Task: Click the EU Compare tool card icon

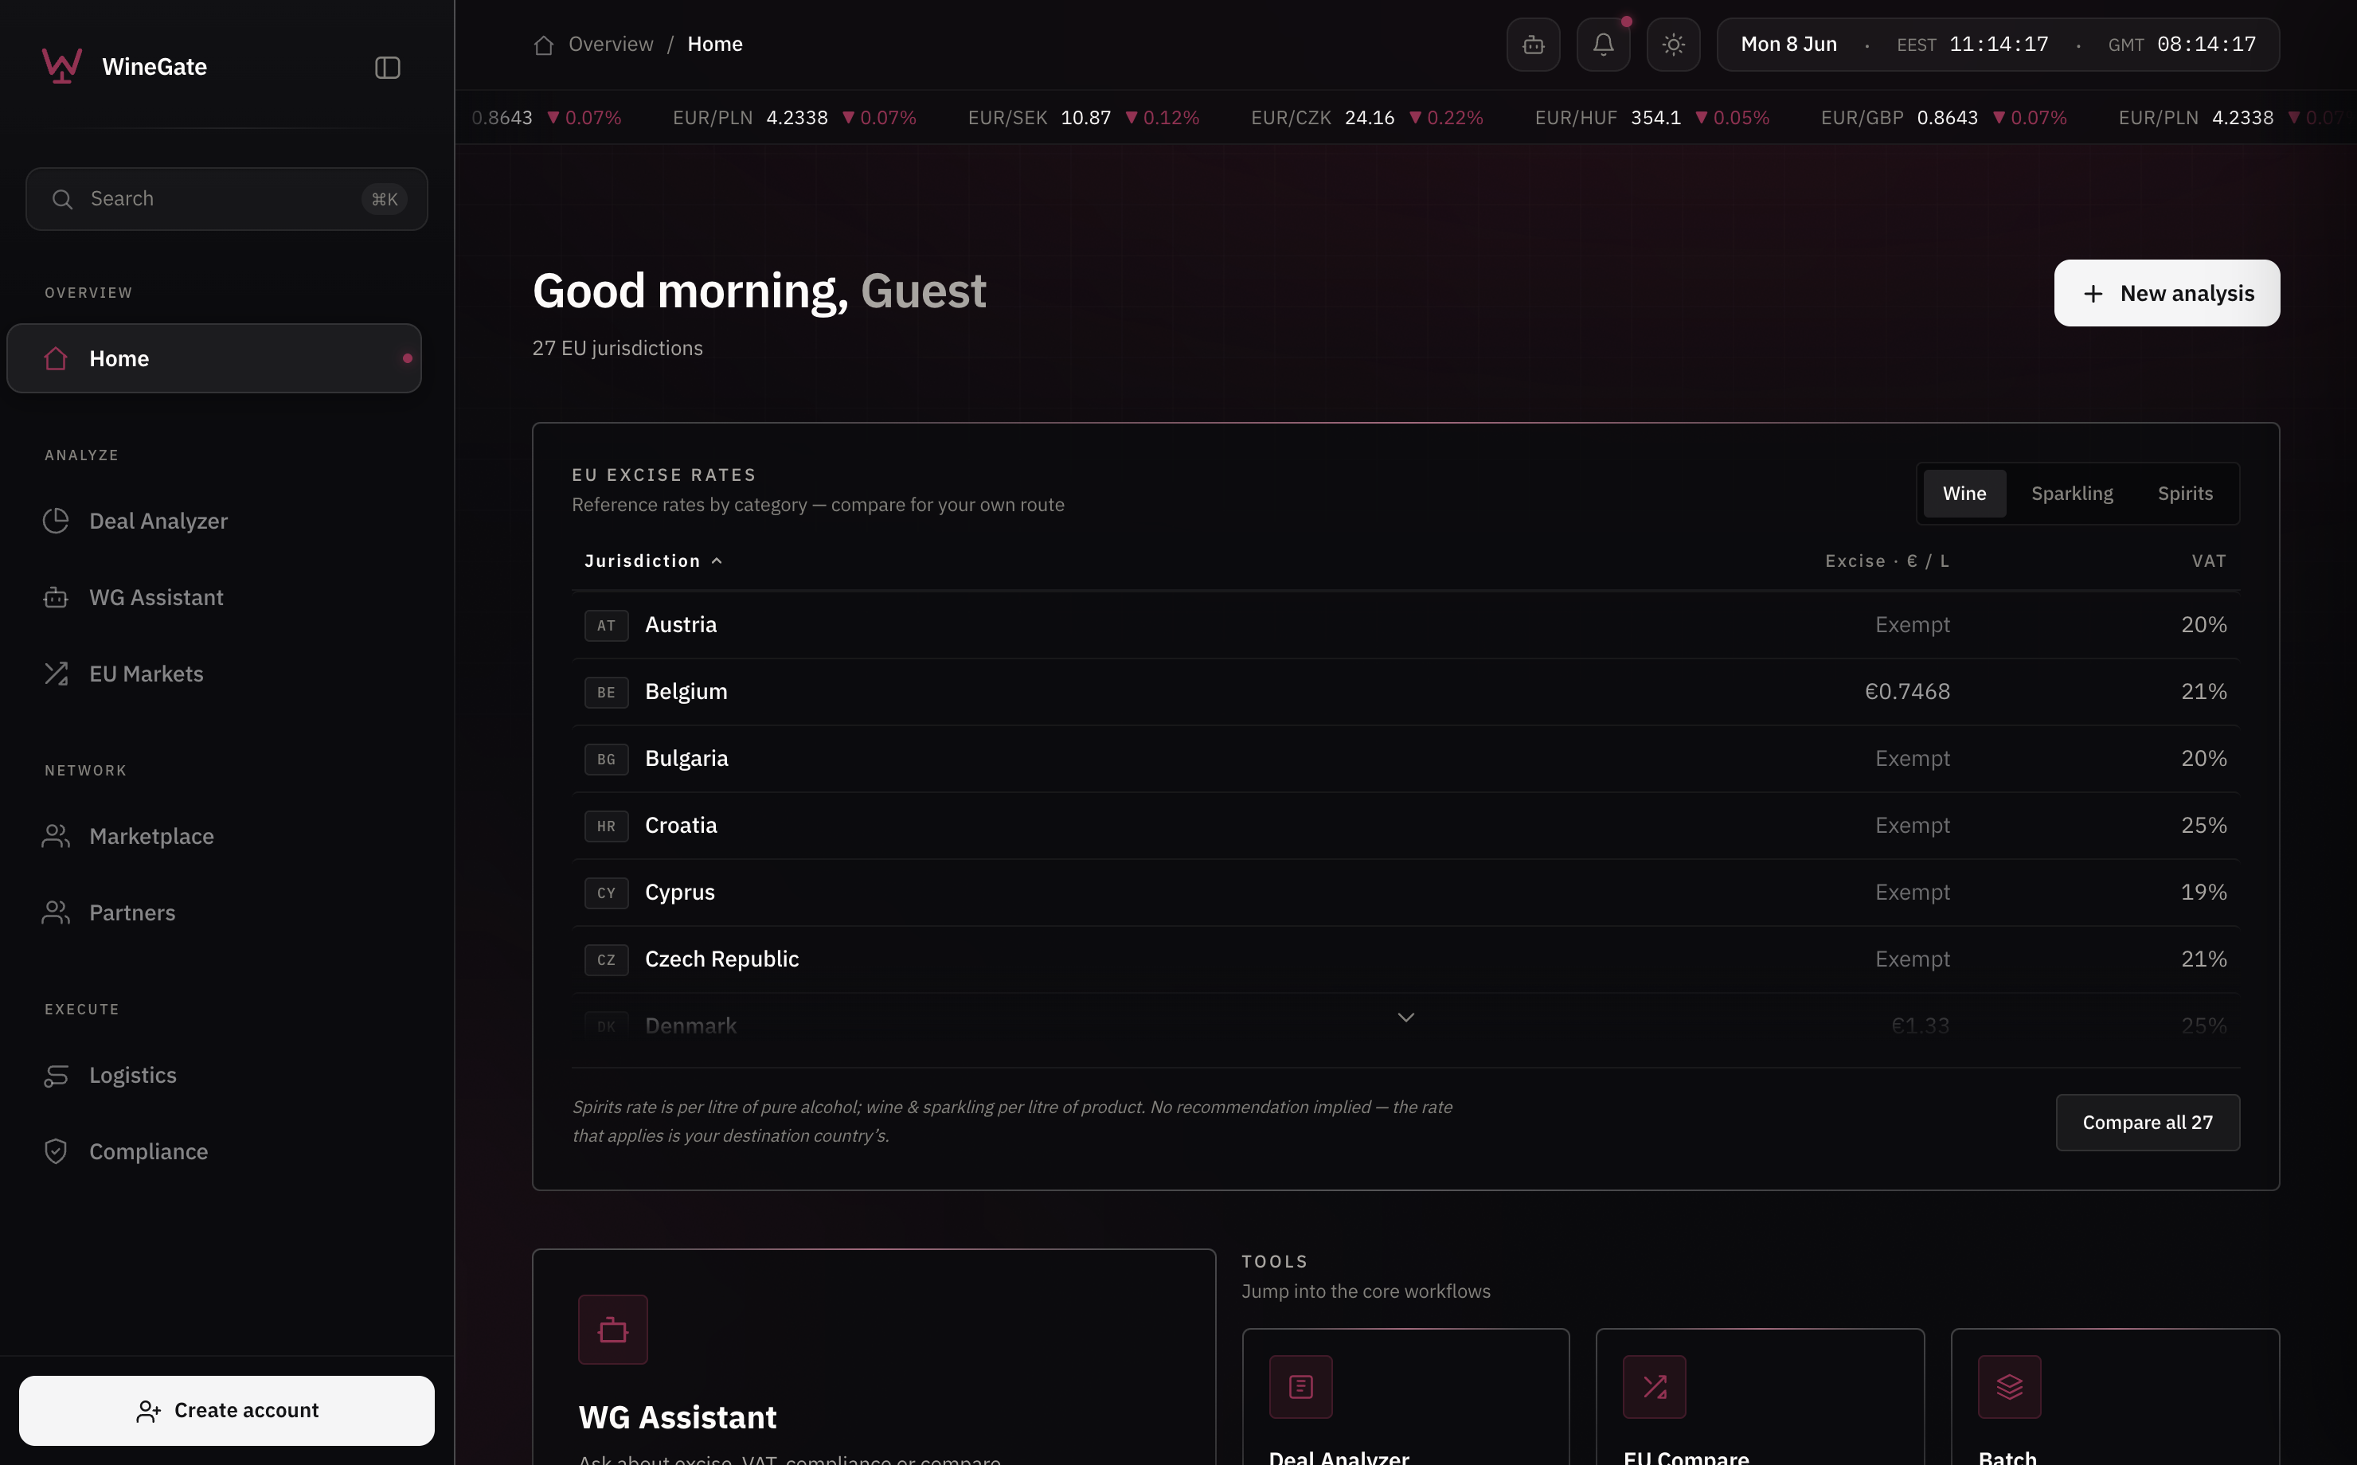Action: (1655, 1386)
